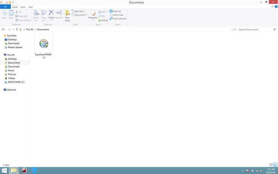The height and width of the screenshot is (174, 278).
Task: Collapse the ribbon with the chevron
Action: (x=272, y=6)
